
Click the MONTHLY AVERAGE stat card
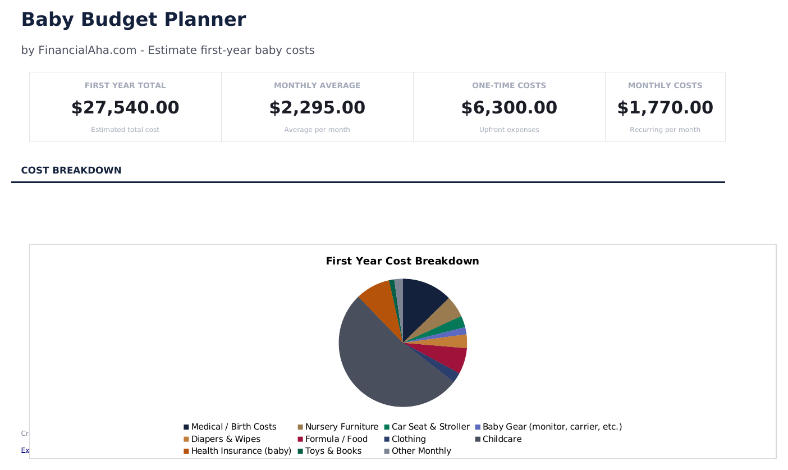(317, 107)
